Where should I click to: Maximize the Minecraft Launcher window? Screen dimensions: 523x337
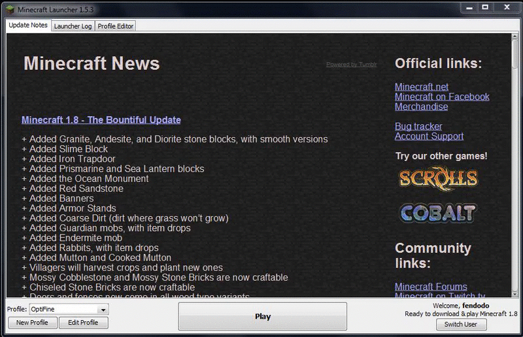[485, 7]
